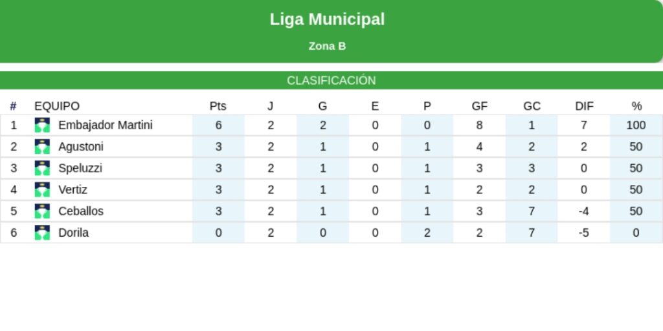Click the DIF column header
The width and height of the screenshot is (663, 331).
pos(584,106)
